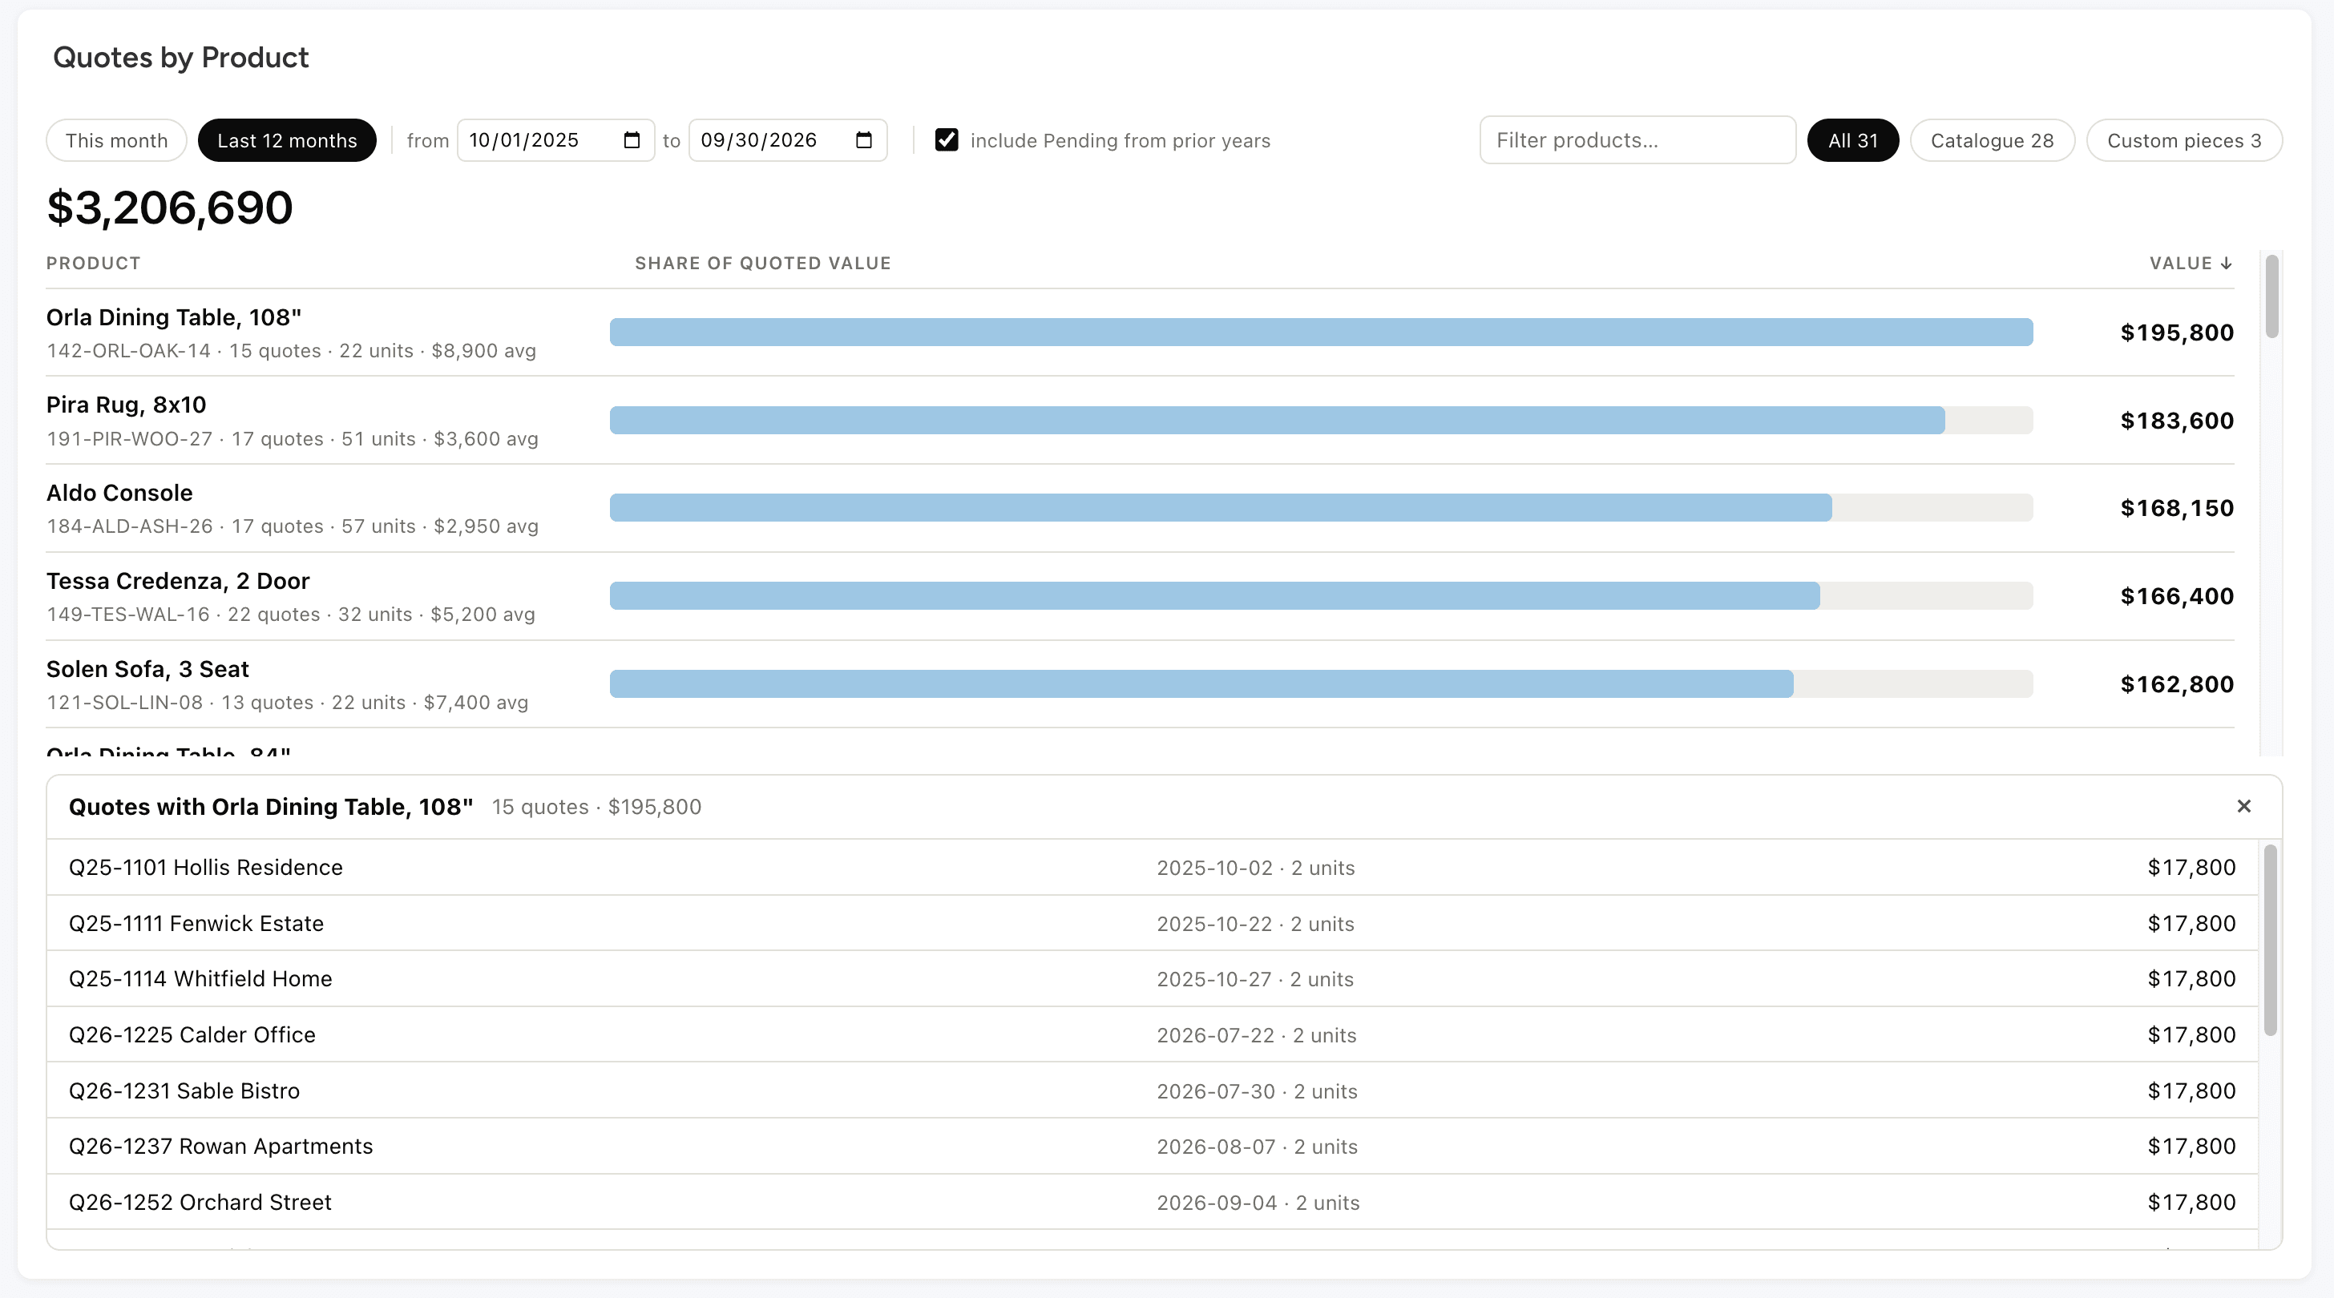Edit the from date 10/01/2025 field
2334x1298 pixels.
pos(555,140)
